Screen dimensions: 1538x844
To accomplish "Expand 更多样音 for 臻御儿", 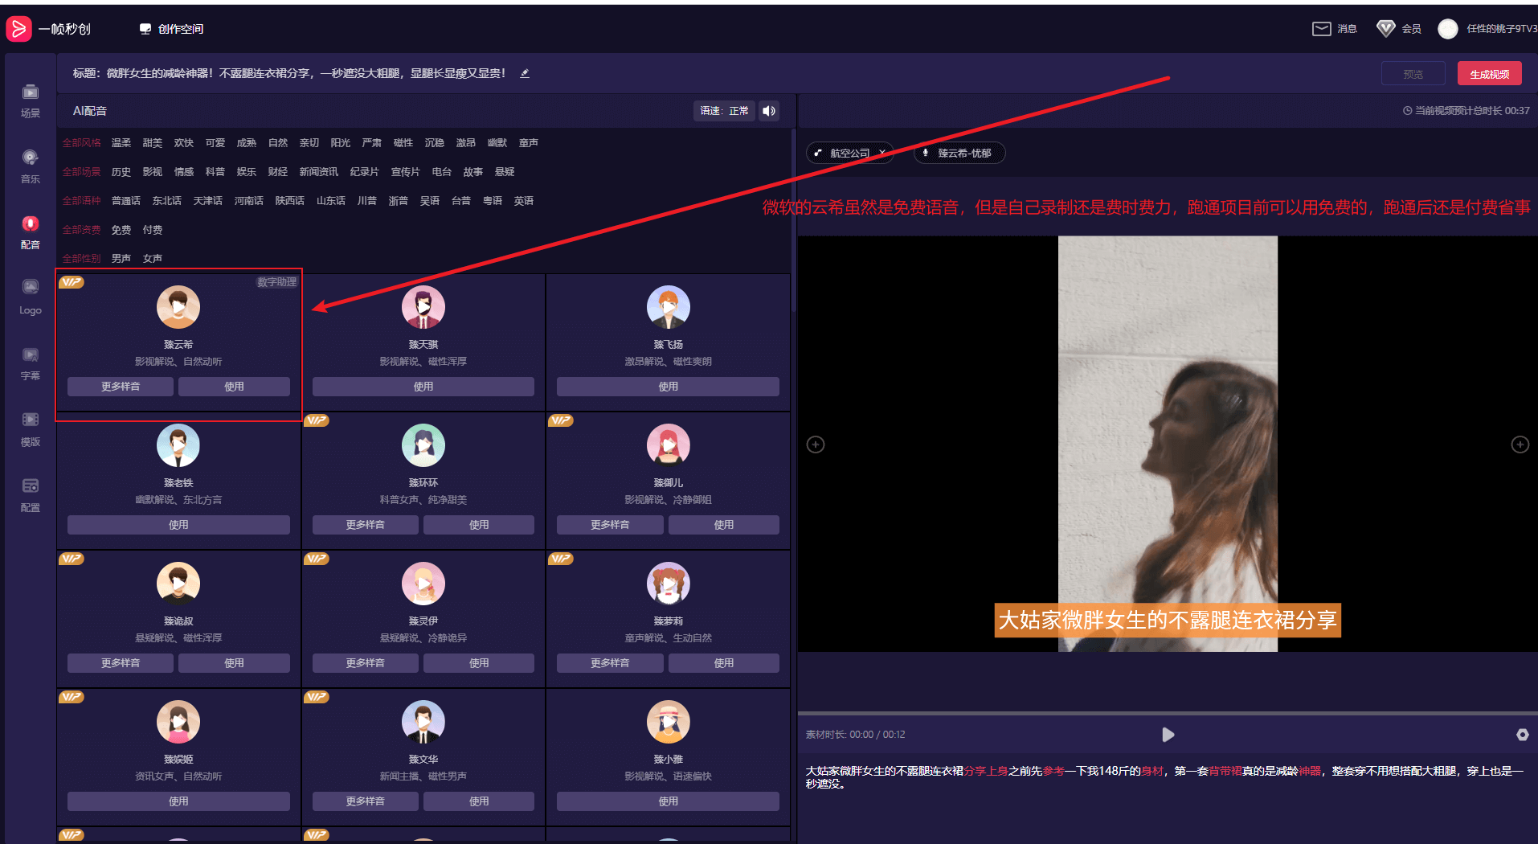I will (x=611, y=525).
